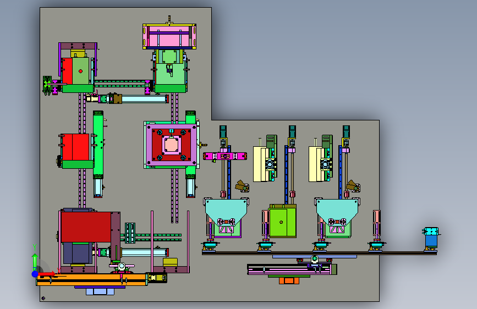This screenshot has width=477, height=309.
Task: Select the right teal hopper
Action: [x=337, y=211]
